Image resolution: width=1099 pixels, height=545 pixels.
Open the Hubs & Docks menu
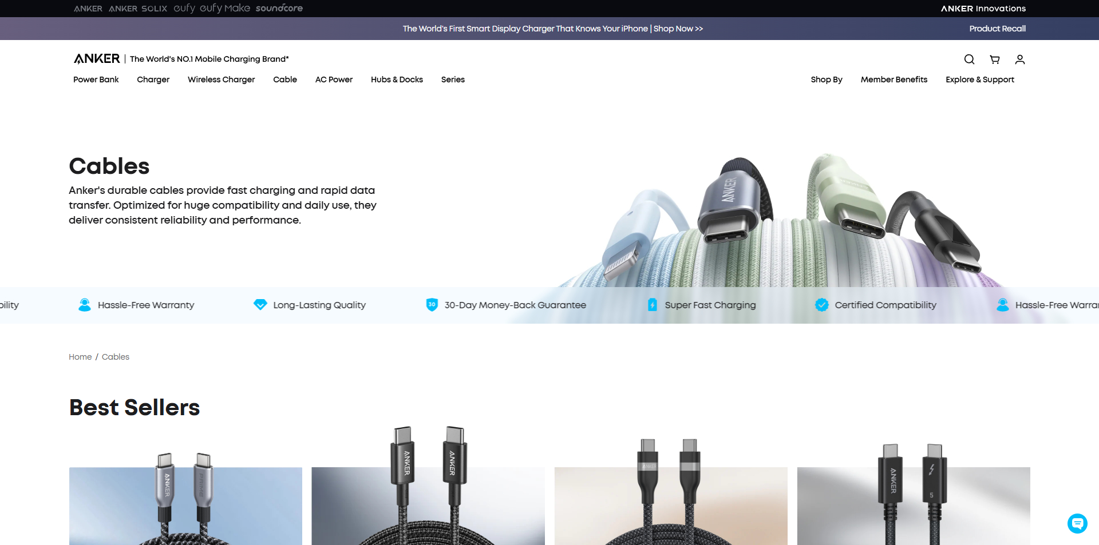click(x=397, y=79)
